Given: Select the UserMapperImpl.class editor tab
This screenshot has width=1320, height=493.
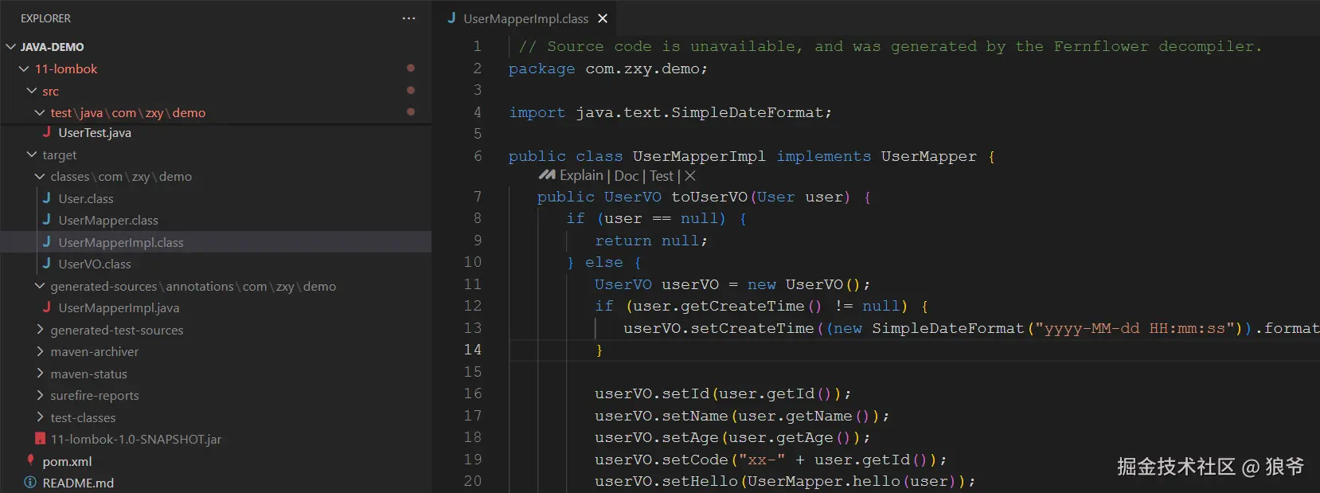Looking at the screenshot, I should [x=527, y=18].
